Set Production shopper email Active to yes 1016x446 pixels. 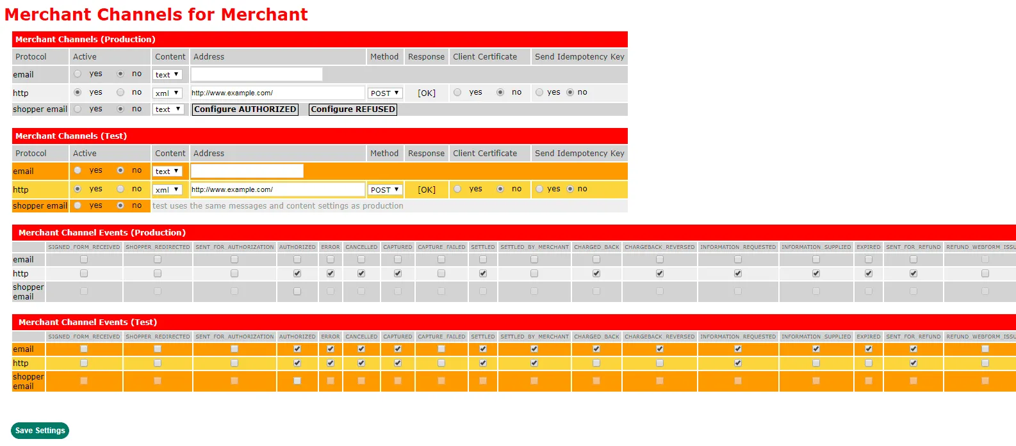pos(78,109)
